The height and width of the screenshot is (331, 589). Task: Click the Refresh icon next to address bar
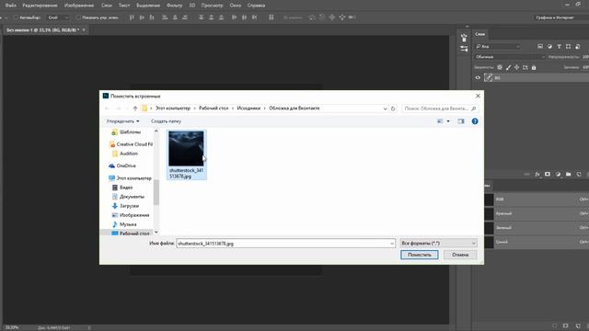393,108
